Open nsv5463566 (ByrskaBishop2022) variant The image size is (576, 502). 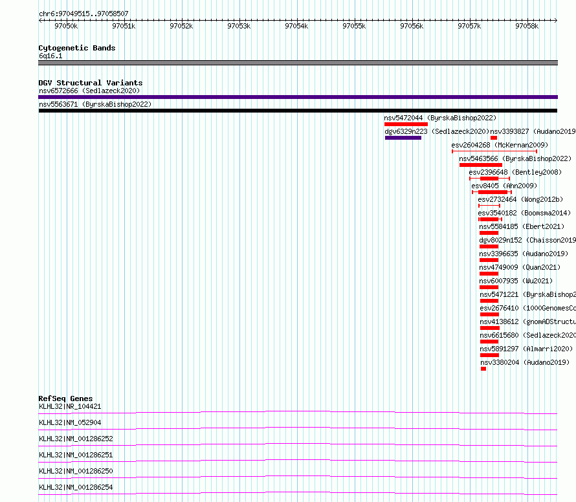coord(515,158)
